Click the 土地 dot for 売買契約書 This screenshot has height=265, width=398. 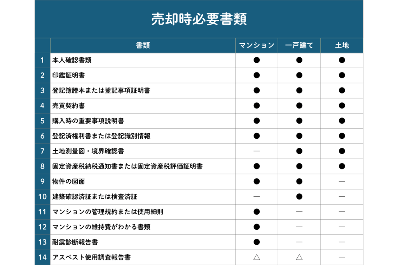pos(342,106)
